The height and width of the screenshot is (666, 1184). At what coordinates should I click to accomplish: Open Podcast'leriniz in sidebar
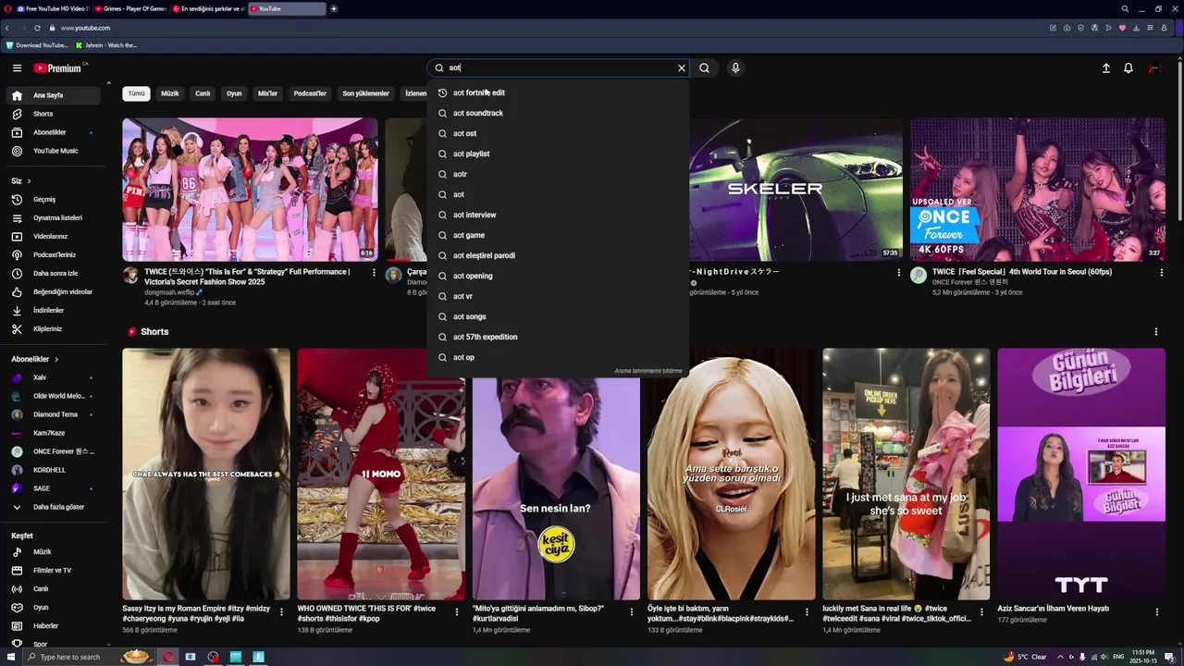click(55, 254)
